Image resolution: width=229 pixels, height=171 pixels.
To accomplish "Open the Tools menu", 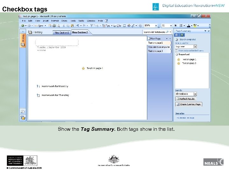I will pyautogui.click(x=73, y=21).
